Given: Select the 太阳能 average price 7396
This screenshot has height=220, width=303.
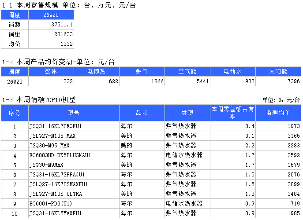Looking at the screenshot, I should coord(294,81).
